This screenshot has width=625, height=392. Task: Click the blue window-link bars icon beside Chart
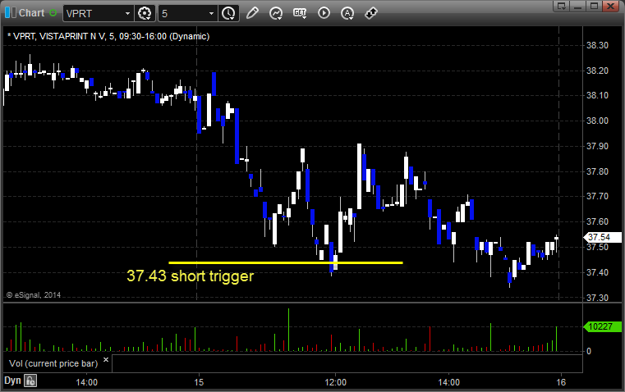pyautogui.click(x=11, y=13)
